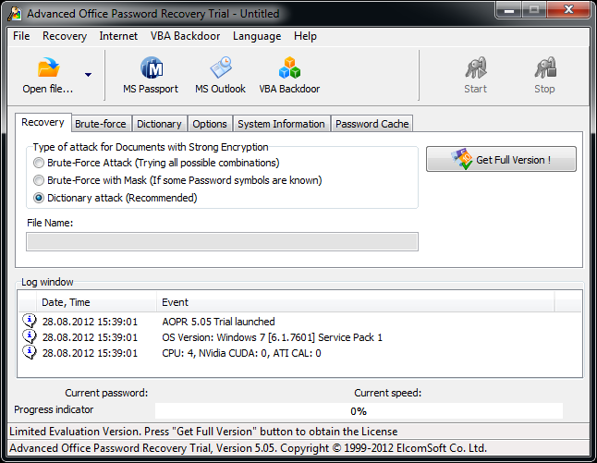Open the MS Passport tool icon
This screenshot has width=597, height=463.
[x=152, y=67]
